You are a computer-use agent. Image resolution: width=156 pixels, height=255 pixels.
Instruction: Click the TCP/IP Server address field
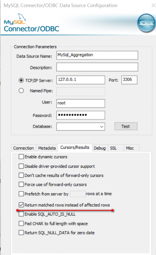[80, 80]
